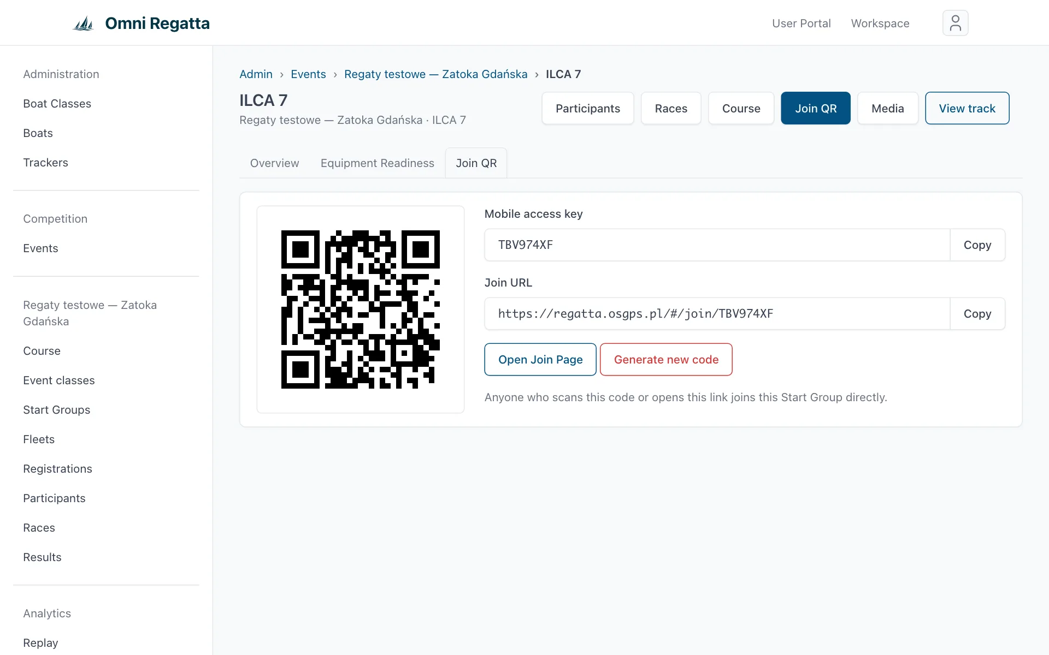
Task: Copy the Join URL
Action: (977, 314)
